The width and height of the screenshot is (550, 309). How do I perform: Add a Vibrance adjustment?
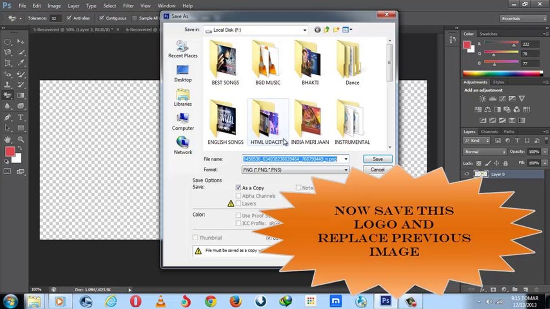tap(522, 99)
